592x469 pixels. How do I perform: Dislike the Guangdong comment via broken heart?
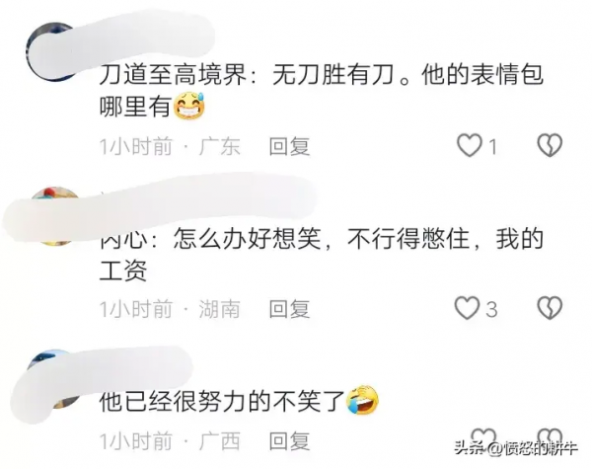[x=550, y=145]
